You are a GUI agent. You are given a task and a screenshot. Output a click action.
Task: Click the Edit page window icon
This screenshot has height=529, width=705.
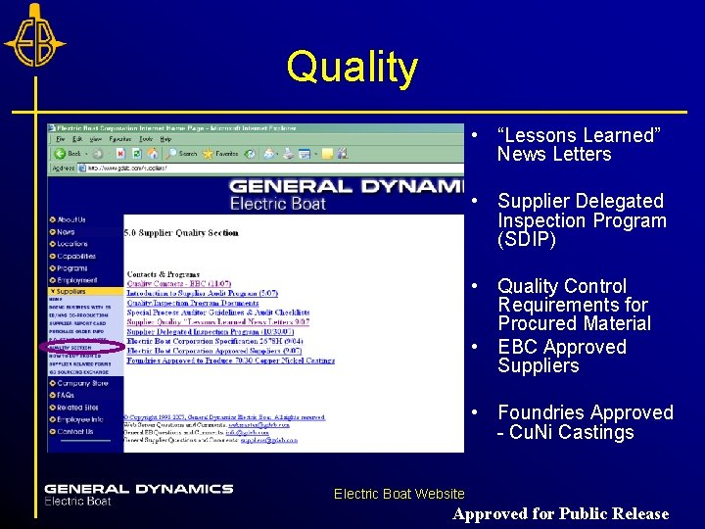(305, 154)
